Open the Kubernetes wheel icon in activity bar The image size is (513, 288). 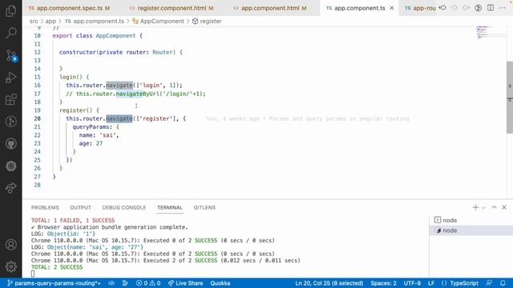click(x=10, y=166)
